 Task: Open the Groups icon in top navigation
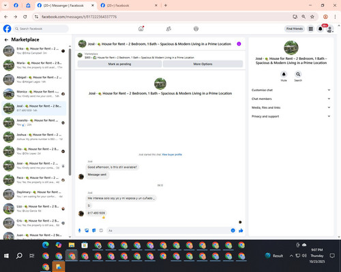(196, 29)
